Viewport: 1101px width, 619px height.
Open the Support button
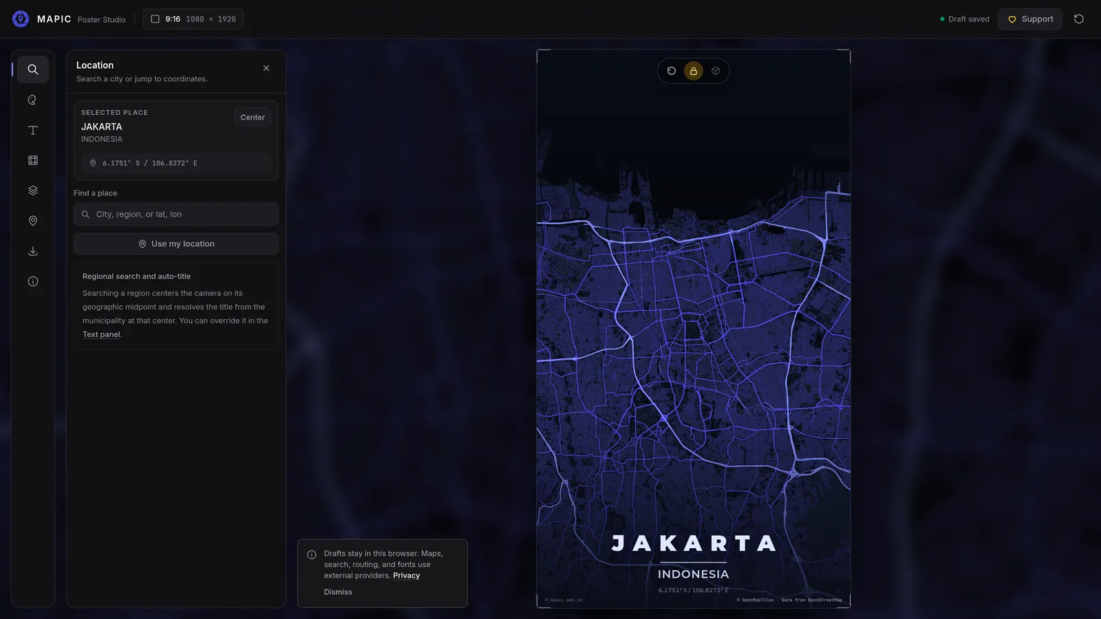(x=1030, y=19)
